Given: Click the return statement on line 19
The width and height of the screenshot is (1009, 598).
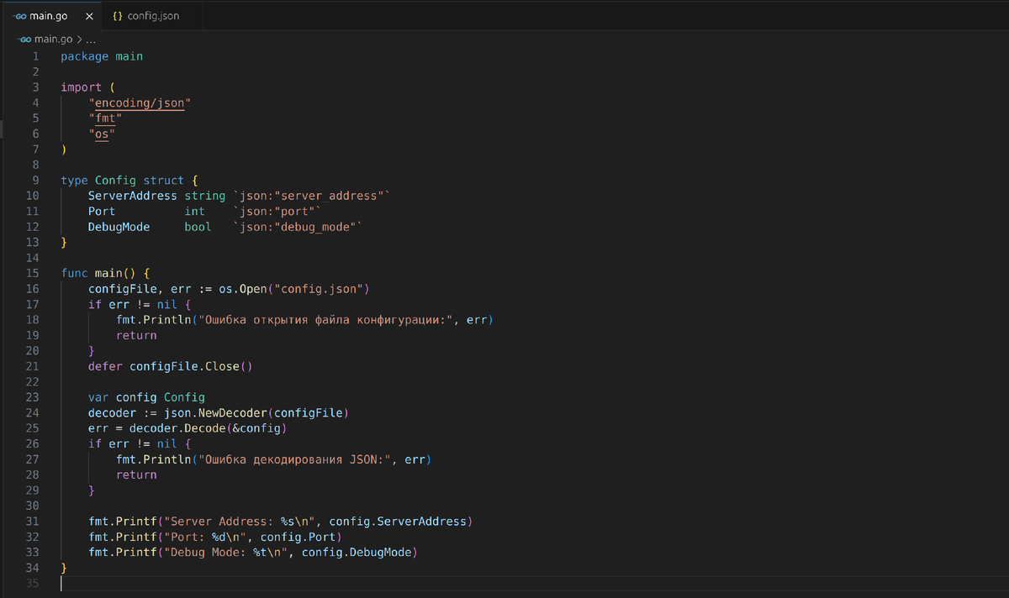Looking at the screenshot, I should (x=136, y=335).
